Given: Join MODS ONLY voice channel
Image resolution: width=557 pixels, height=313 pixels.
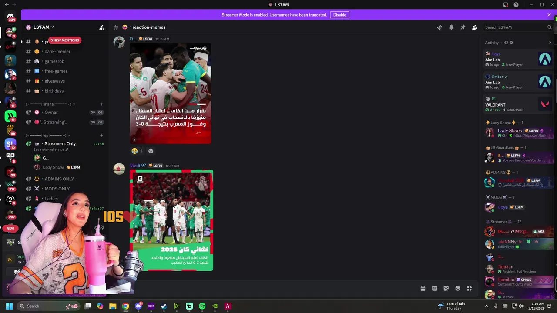Looking at the screenshot, I should tap(64, 189).
